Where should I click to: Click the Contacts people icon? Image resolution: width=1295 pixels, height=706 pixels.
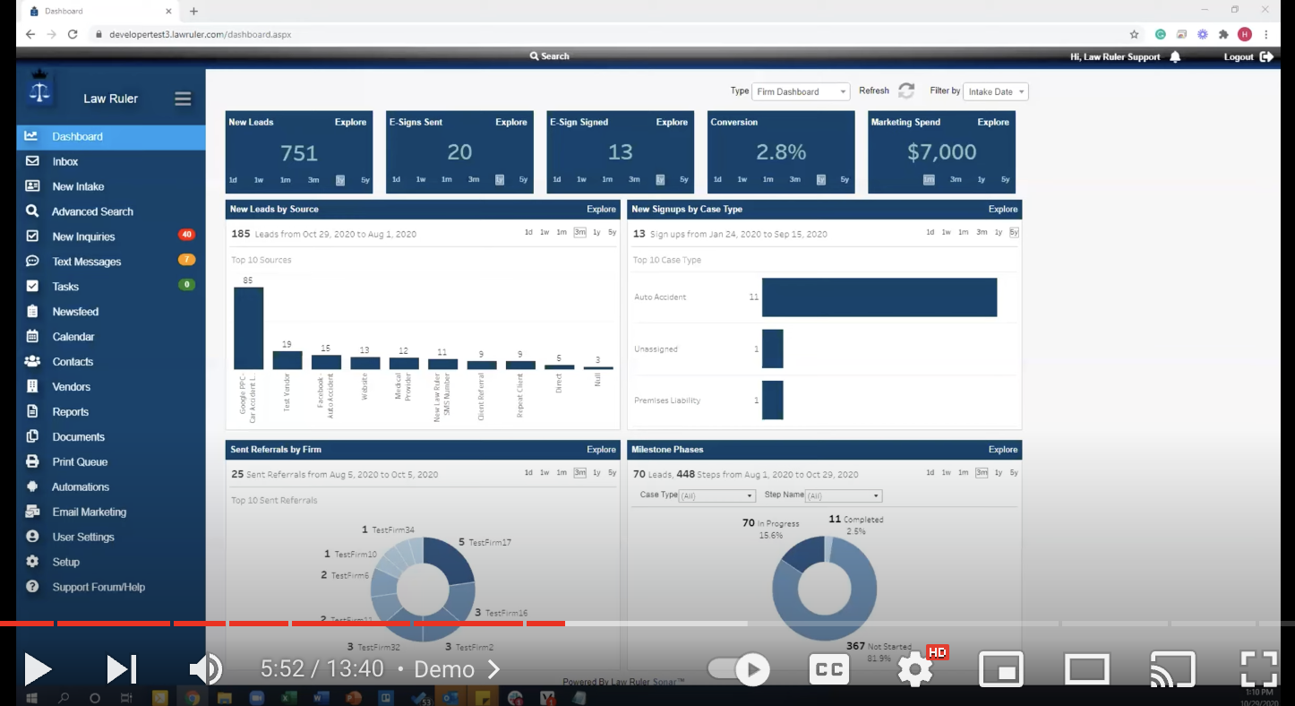pyautogui.click(x=32, y=362)
